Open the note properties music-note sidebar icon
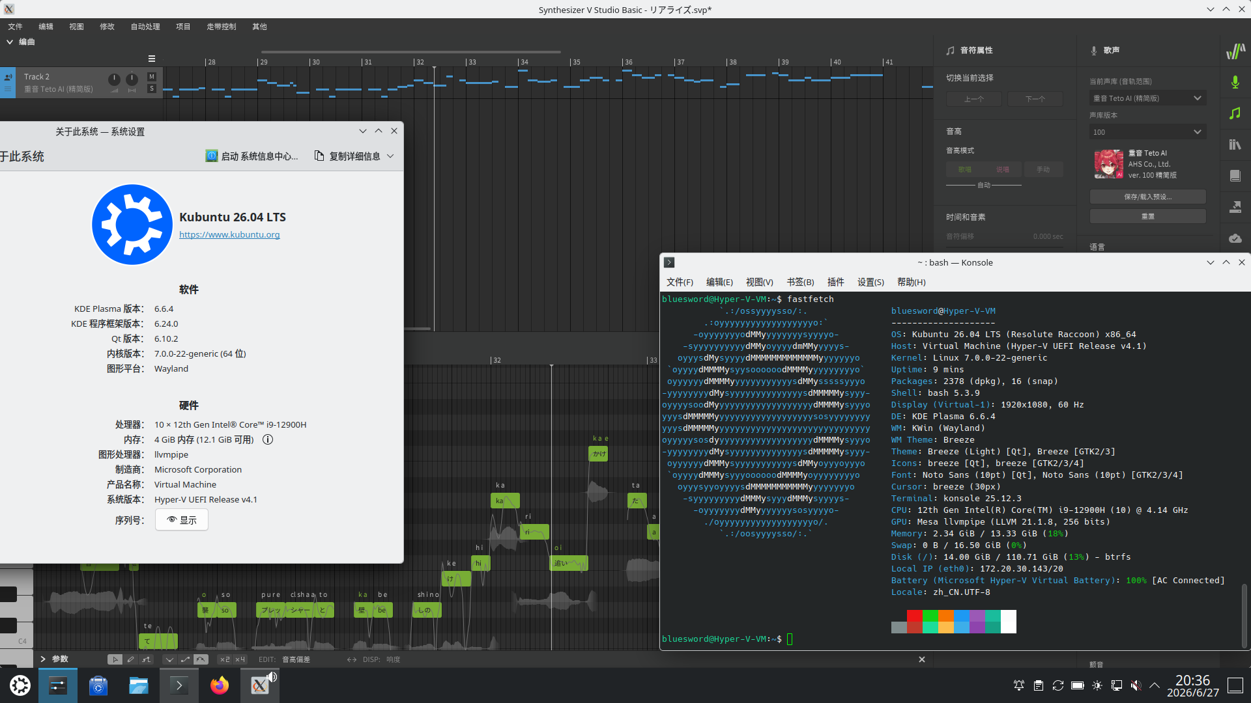1251x703 pixels. pos(1235,113)
